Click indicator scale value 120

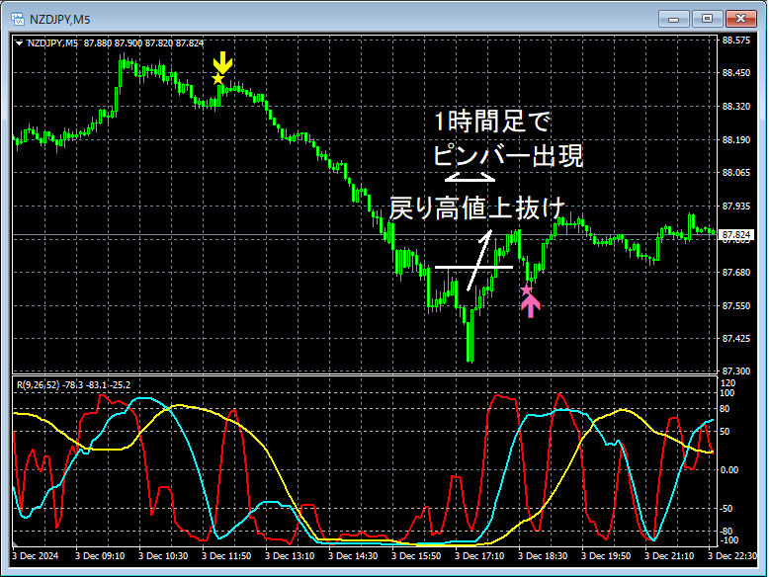(728, 383)
